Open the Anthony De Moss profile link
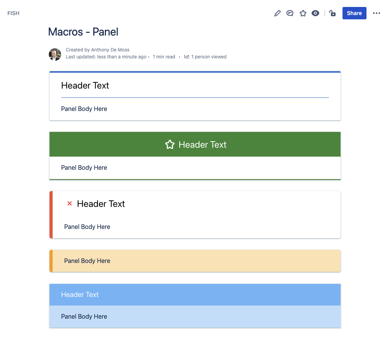 (110, 50)
